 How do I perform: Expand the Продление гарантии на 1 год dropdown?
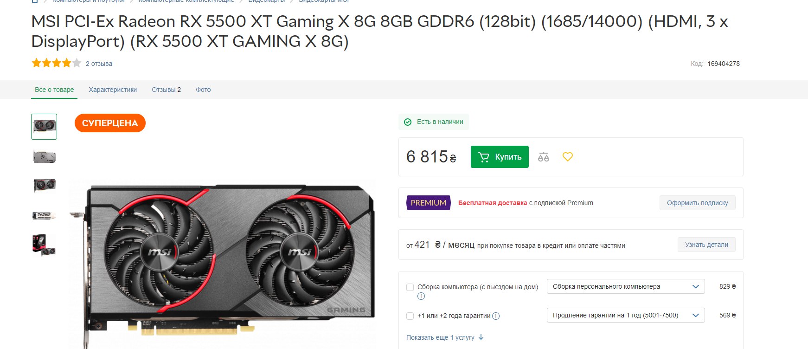[x=626, y=315]
